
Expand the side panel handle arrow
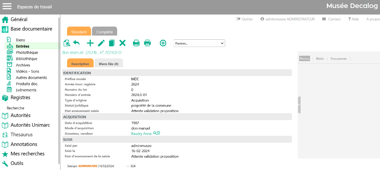pyautogui.click(x=299, y=105)
